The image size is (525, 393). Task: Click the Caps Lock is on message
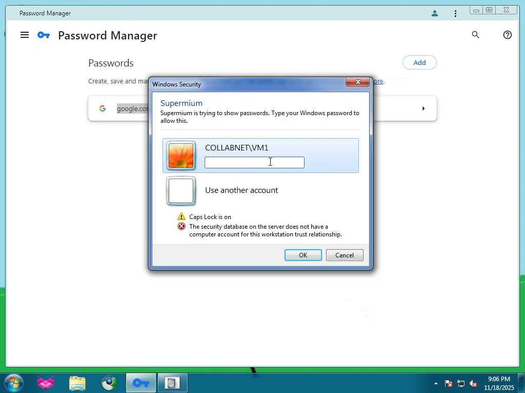[x=210, y=217]
